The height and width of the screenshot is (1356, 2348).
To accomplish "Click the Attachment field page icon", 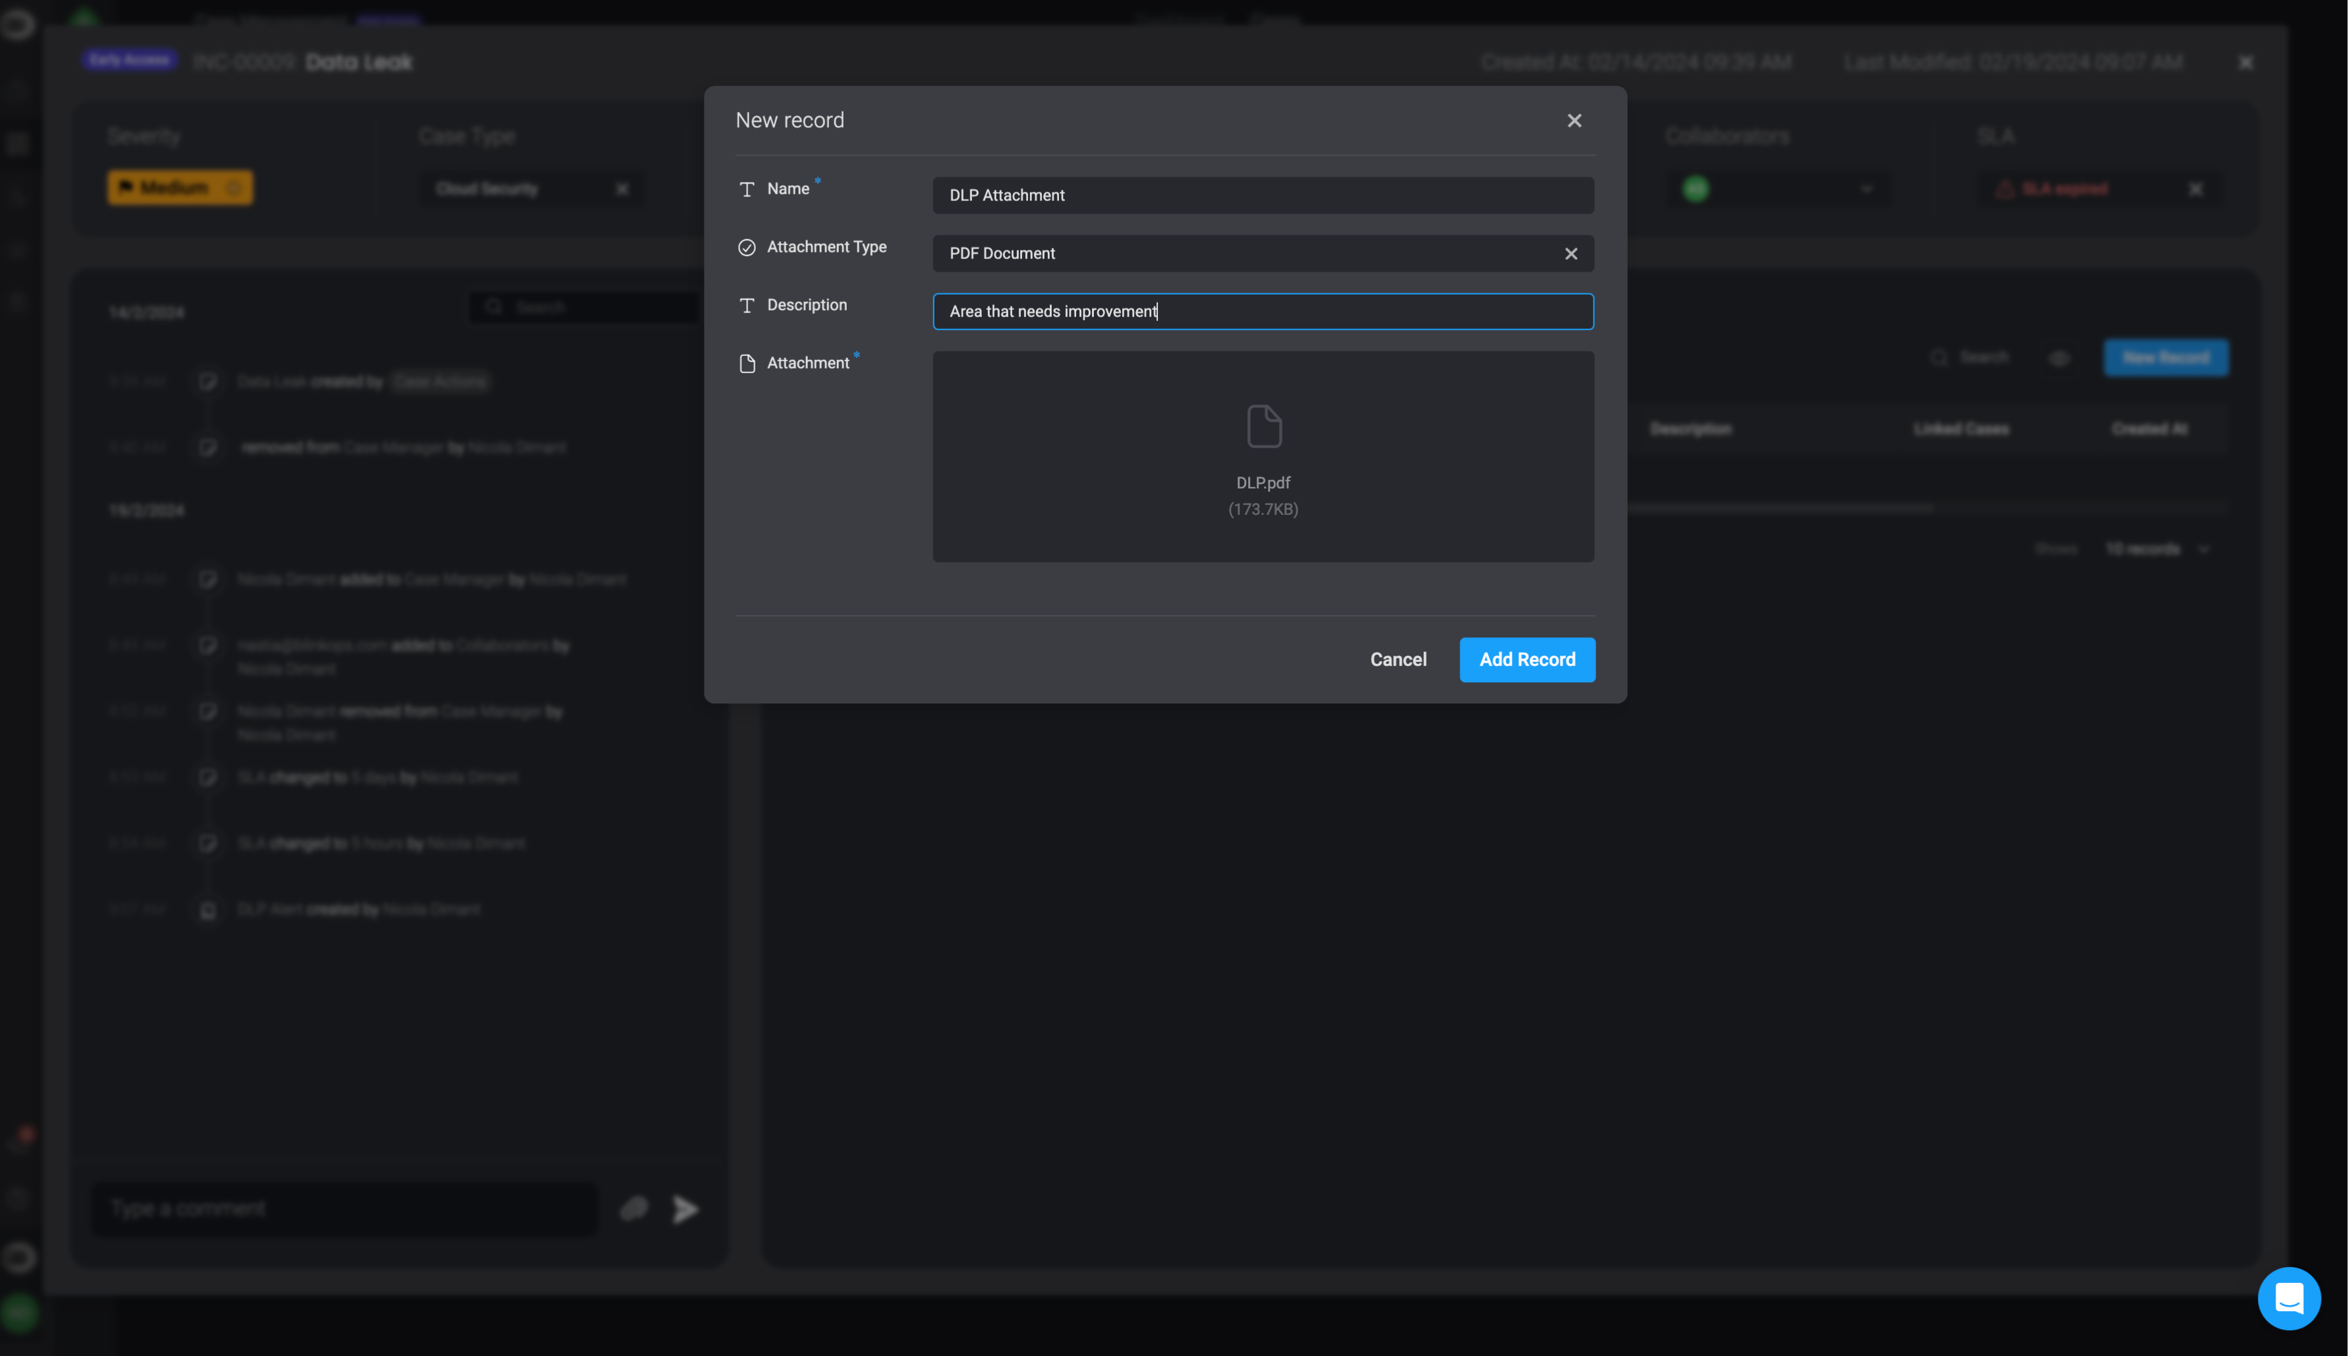I will pyautogui.click(x=747, y=363).
